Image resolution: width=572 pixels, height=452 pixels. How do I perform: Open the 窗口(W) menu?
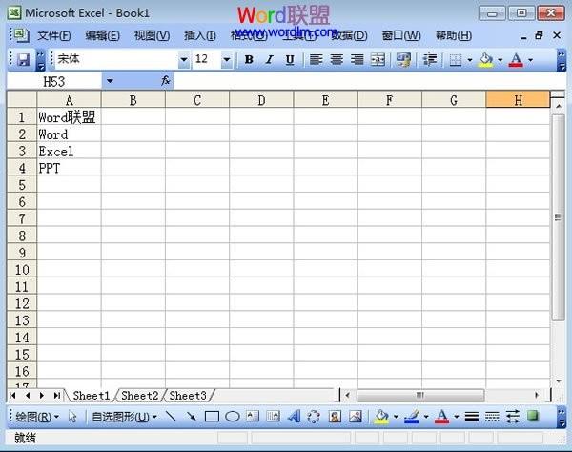click(401, 35)
